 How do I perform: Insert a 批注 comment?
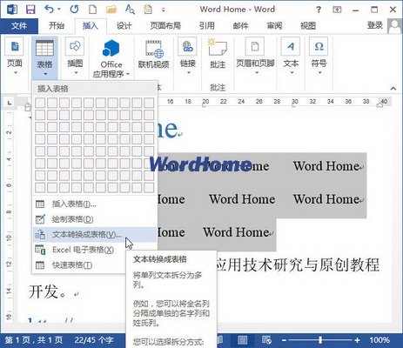pyautogui.click(x=218, y=55)
